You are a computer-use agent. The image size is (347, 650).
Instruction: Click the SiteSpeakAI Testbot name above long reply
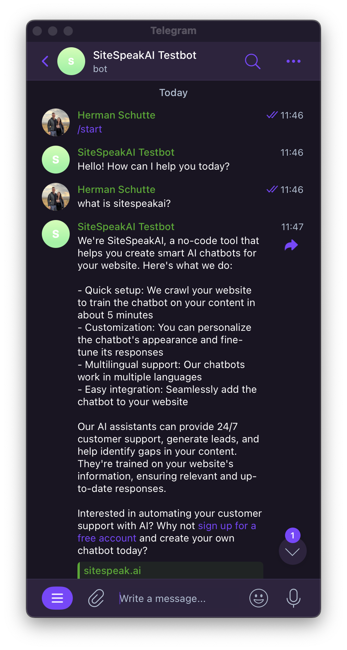coord(126,227)
